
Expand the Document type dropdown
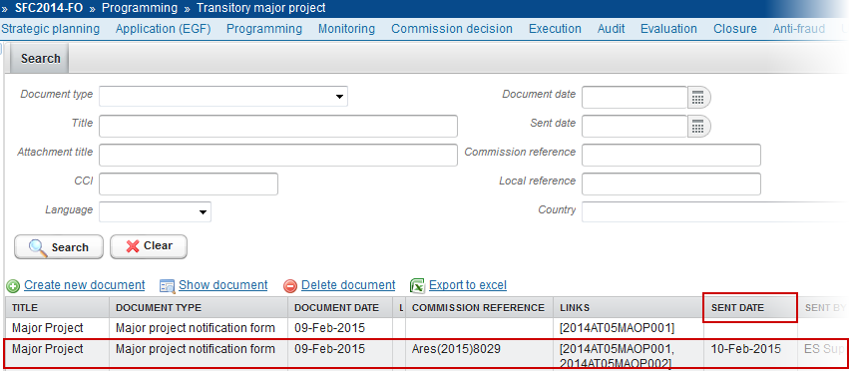click(223, 97)
